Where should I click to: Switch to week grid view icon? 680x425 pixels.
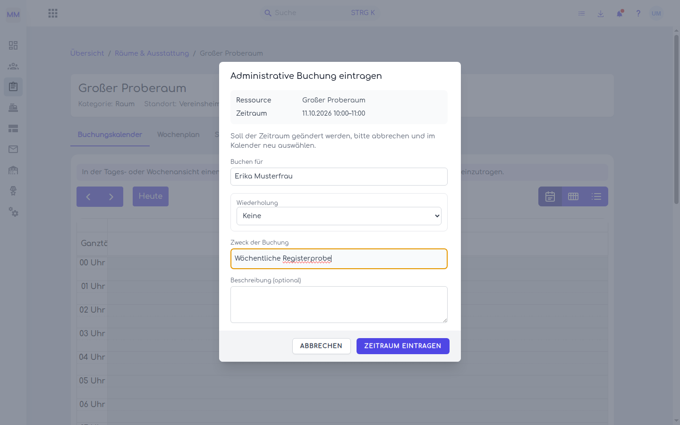(573, 196)
